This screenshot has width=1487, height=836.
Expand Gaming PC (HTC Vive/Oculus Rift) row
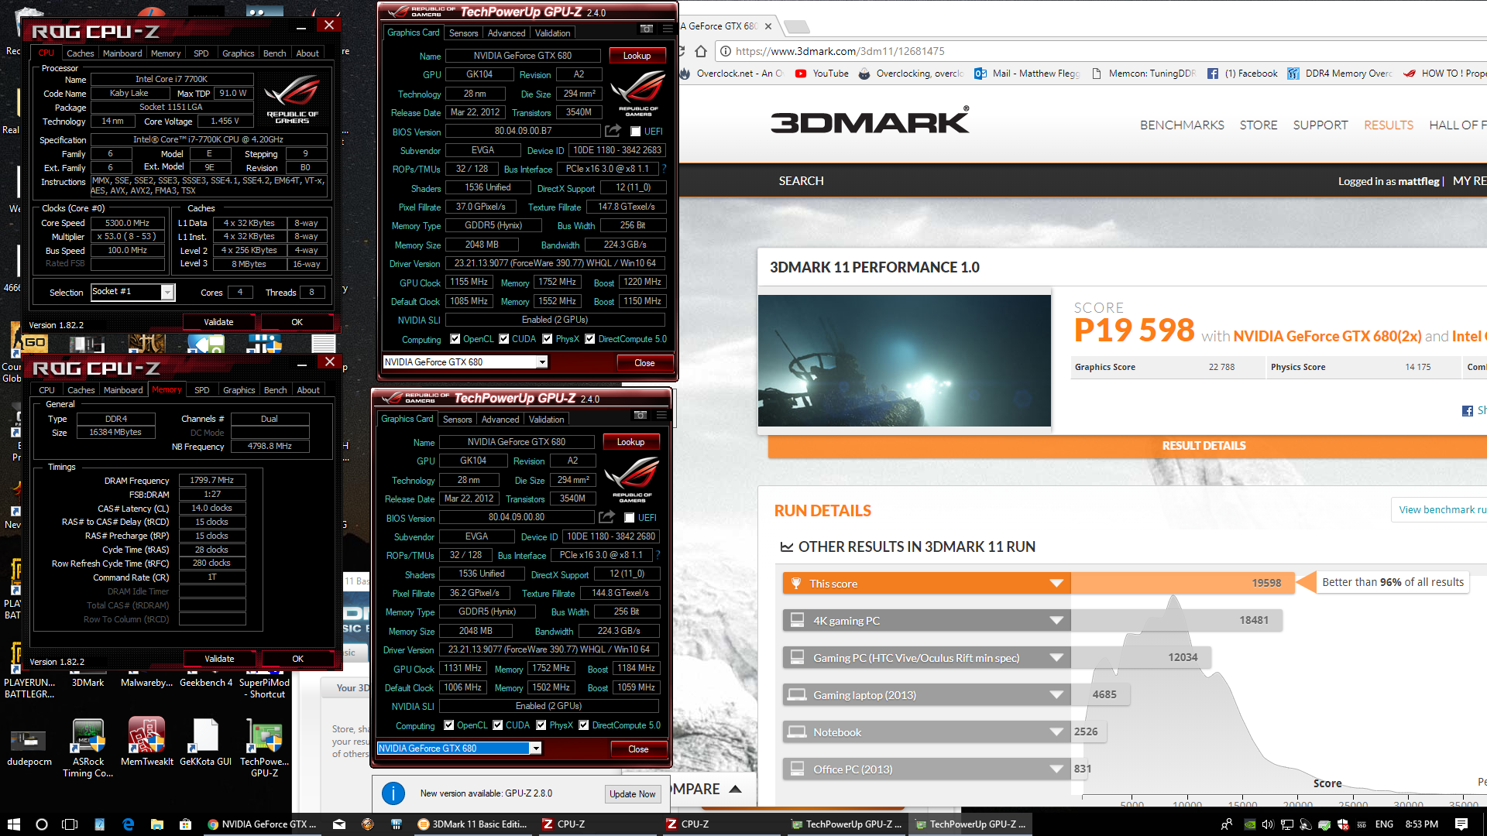coord(1056,657)
